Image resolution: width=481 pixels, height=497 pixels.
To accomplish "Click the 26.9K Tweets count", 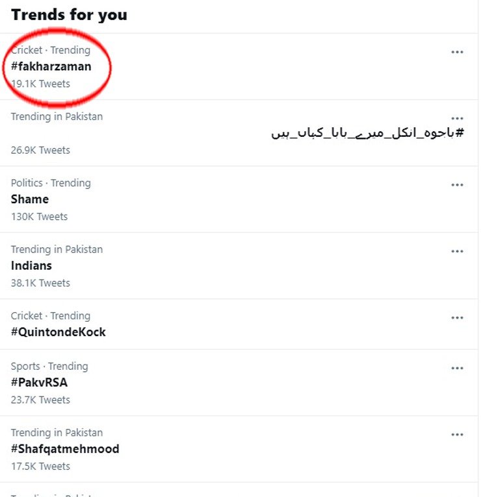I will [40, 150].
